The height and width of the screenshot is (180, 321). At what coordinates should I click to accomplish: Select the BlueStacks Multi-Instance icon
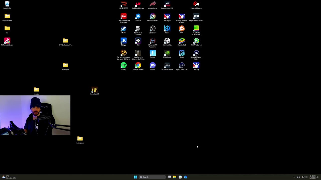point(196,30)
